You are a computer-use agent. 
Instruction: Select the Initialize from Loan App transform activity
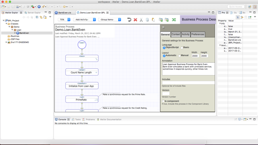pyautogui.click(x=82, y=86)
